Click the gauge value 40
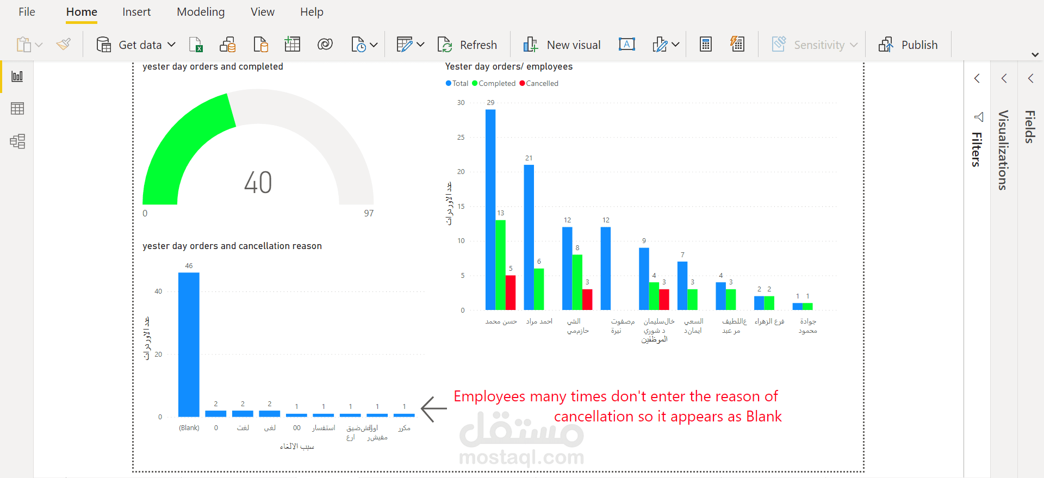 click(258, 182)
